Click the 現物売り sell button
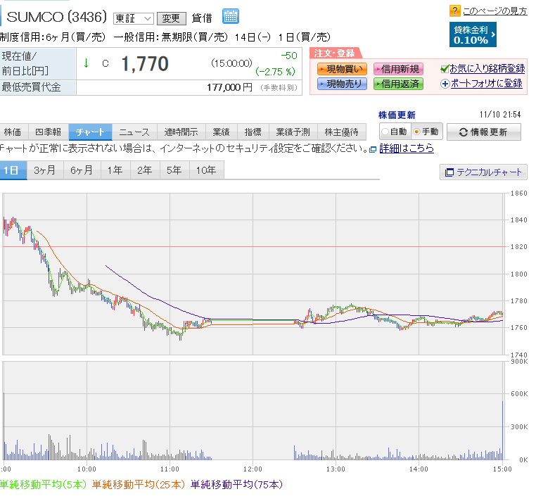 341,84
